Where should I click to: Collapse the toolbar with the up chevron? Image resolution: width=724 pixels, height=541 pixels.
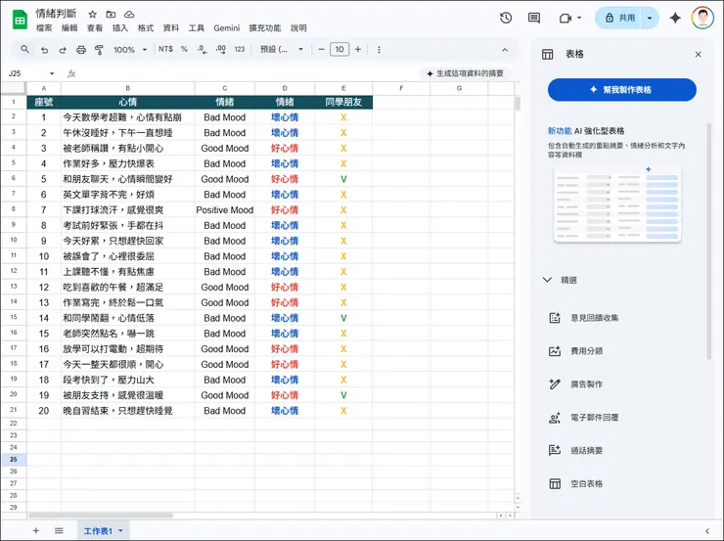505,49
